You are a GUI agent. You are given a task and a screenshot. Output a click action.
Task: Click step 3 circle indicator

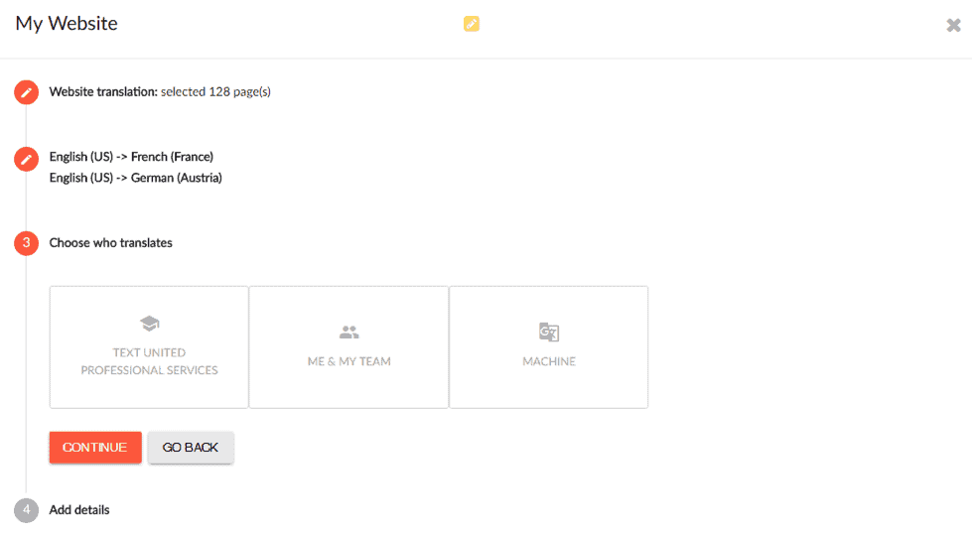tap(26, 243)
